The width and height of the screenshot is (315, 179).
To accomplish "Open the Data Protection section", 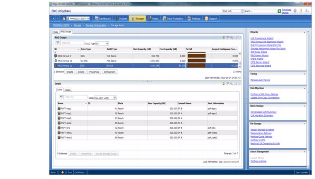I will 173,19.
